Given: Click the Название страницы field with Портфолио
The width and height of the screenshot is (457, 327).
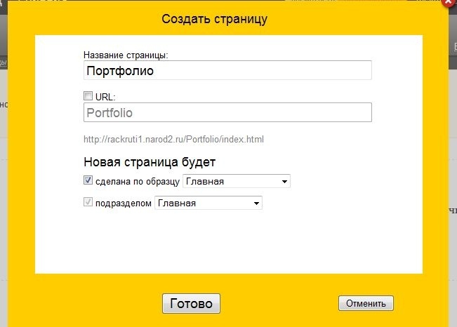Looking at the screenshot, I should click(x=227, y=70).
